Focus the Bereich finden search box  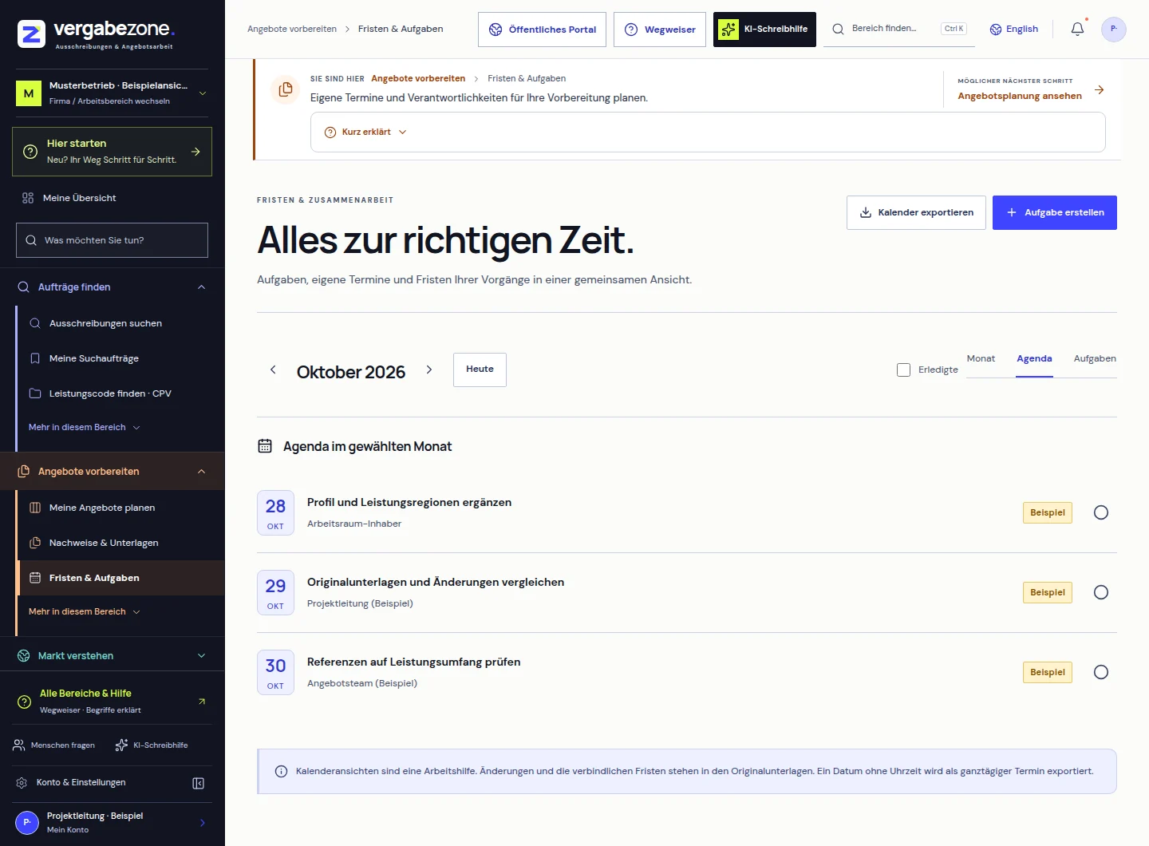coord(899,30)
